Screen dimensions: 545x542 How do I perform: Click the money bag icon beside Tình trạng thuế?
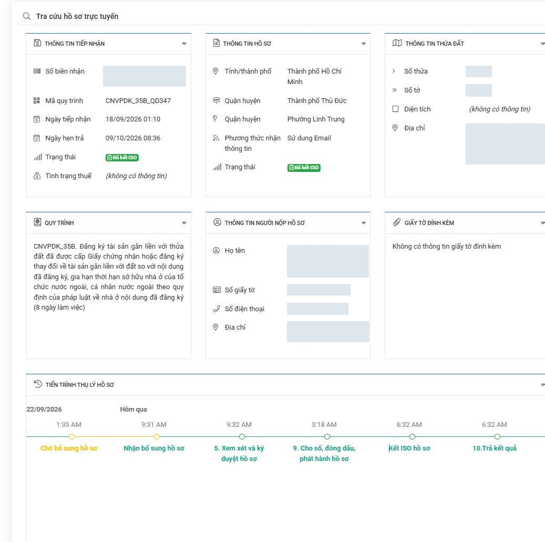coord(37,176)
